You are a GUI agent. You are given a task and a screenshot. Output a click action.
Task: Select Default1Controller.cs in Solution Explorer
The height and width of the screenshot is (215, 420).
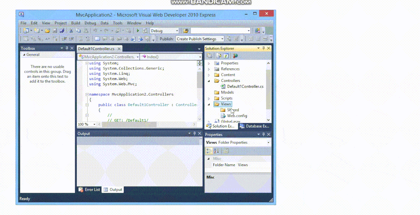point(245,87)
